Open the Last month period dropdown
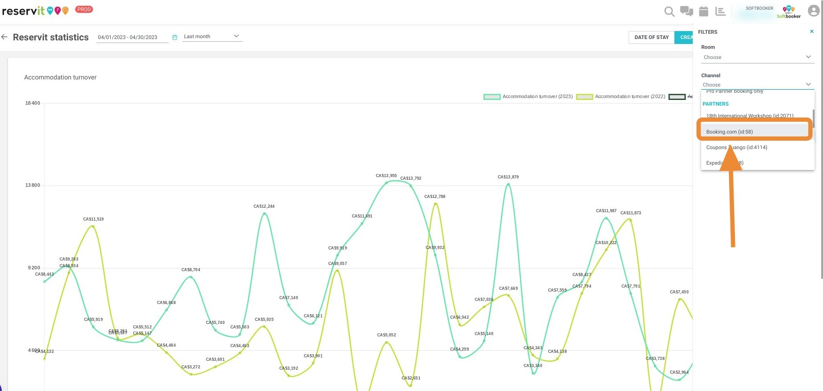This screenshot has height=391, width=823. click(x=212, y=36)
